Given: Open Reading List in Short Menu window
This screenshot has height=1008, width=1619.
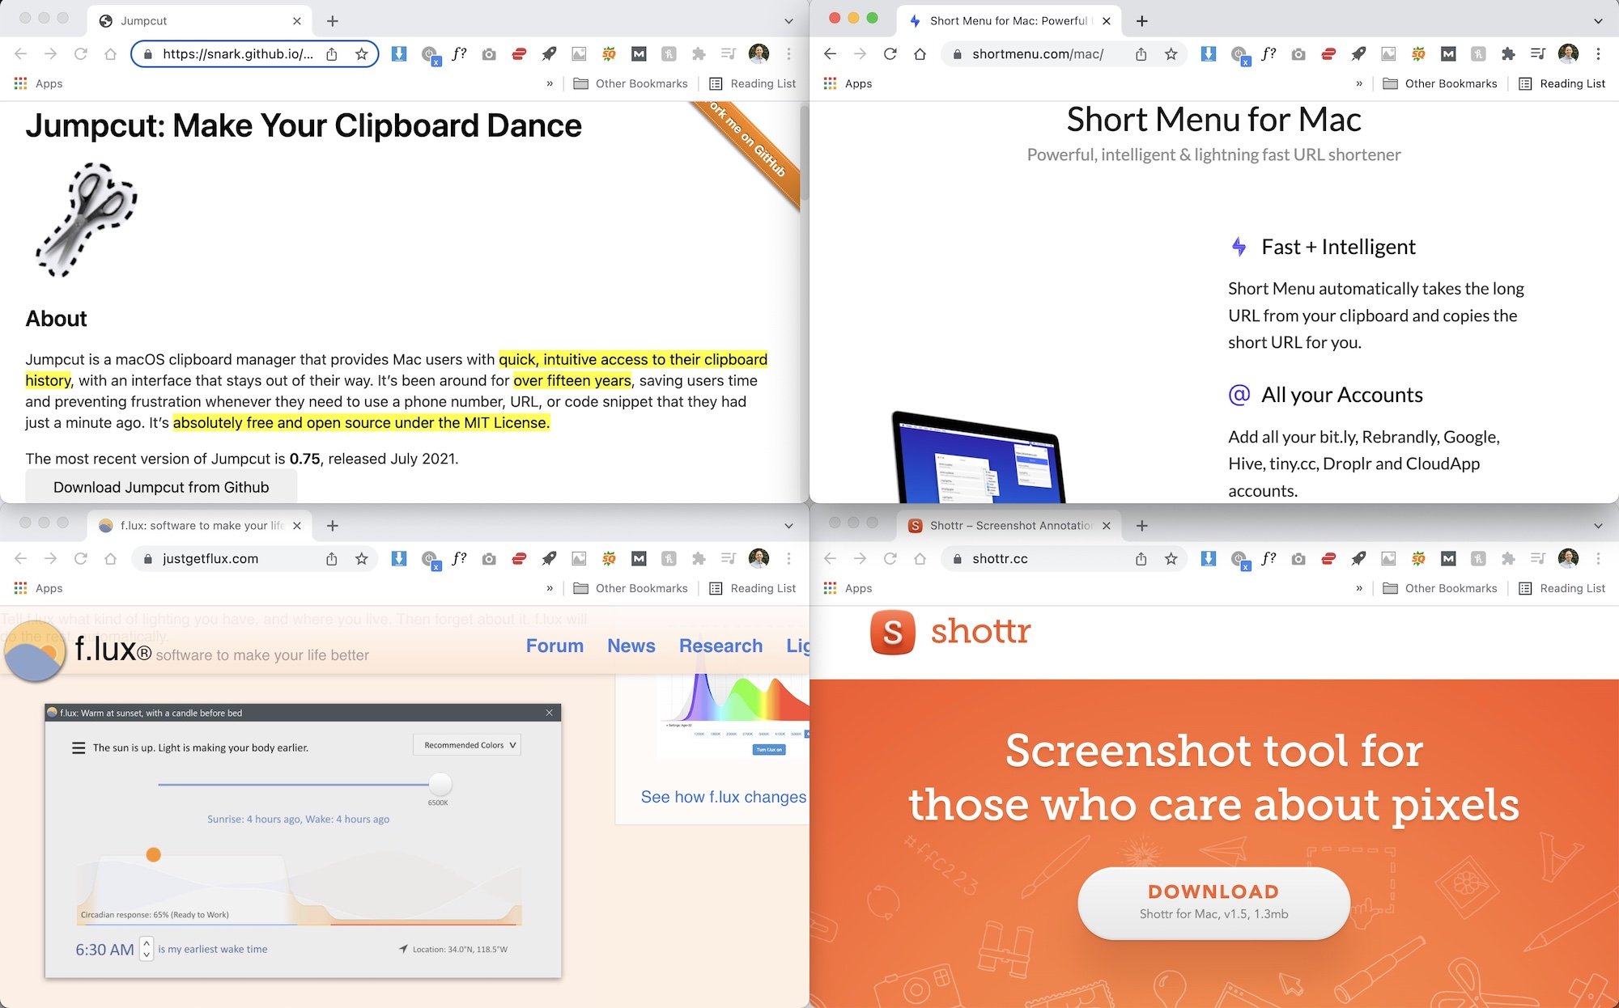Looking at the screenshot, I should pyautogui.click(x=1562, y=83).
